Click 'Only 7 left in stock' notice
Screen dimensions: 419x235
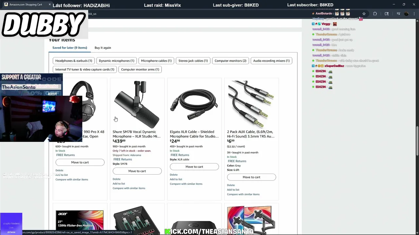(x=132, y=151)
